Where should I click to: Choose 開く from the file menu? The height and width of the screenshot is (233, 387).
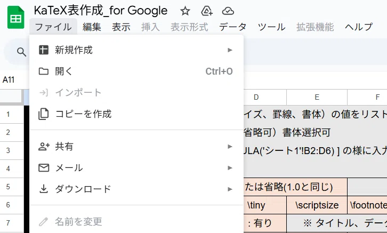pyautogui.click(x=136, y=71)
